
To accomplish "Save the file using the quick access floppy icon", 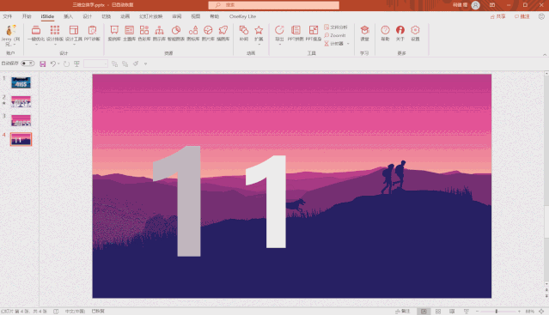I will click(43, 64).
